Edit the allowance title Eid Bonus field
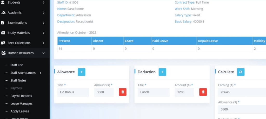This screenshot has height=119, width=266. click(x=73, y=92)
